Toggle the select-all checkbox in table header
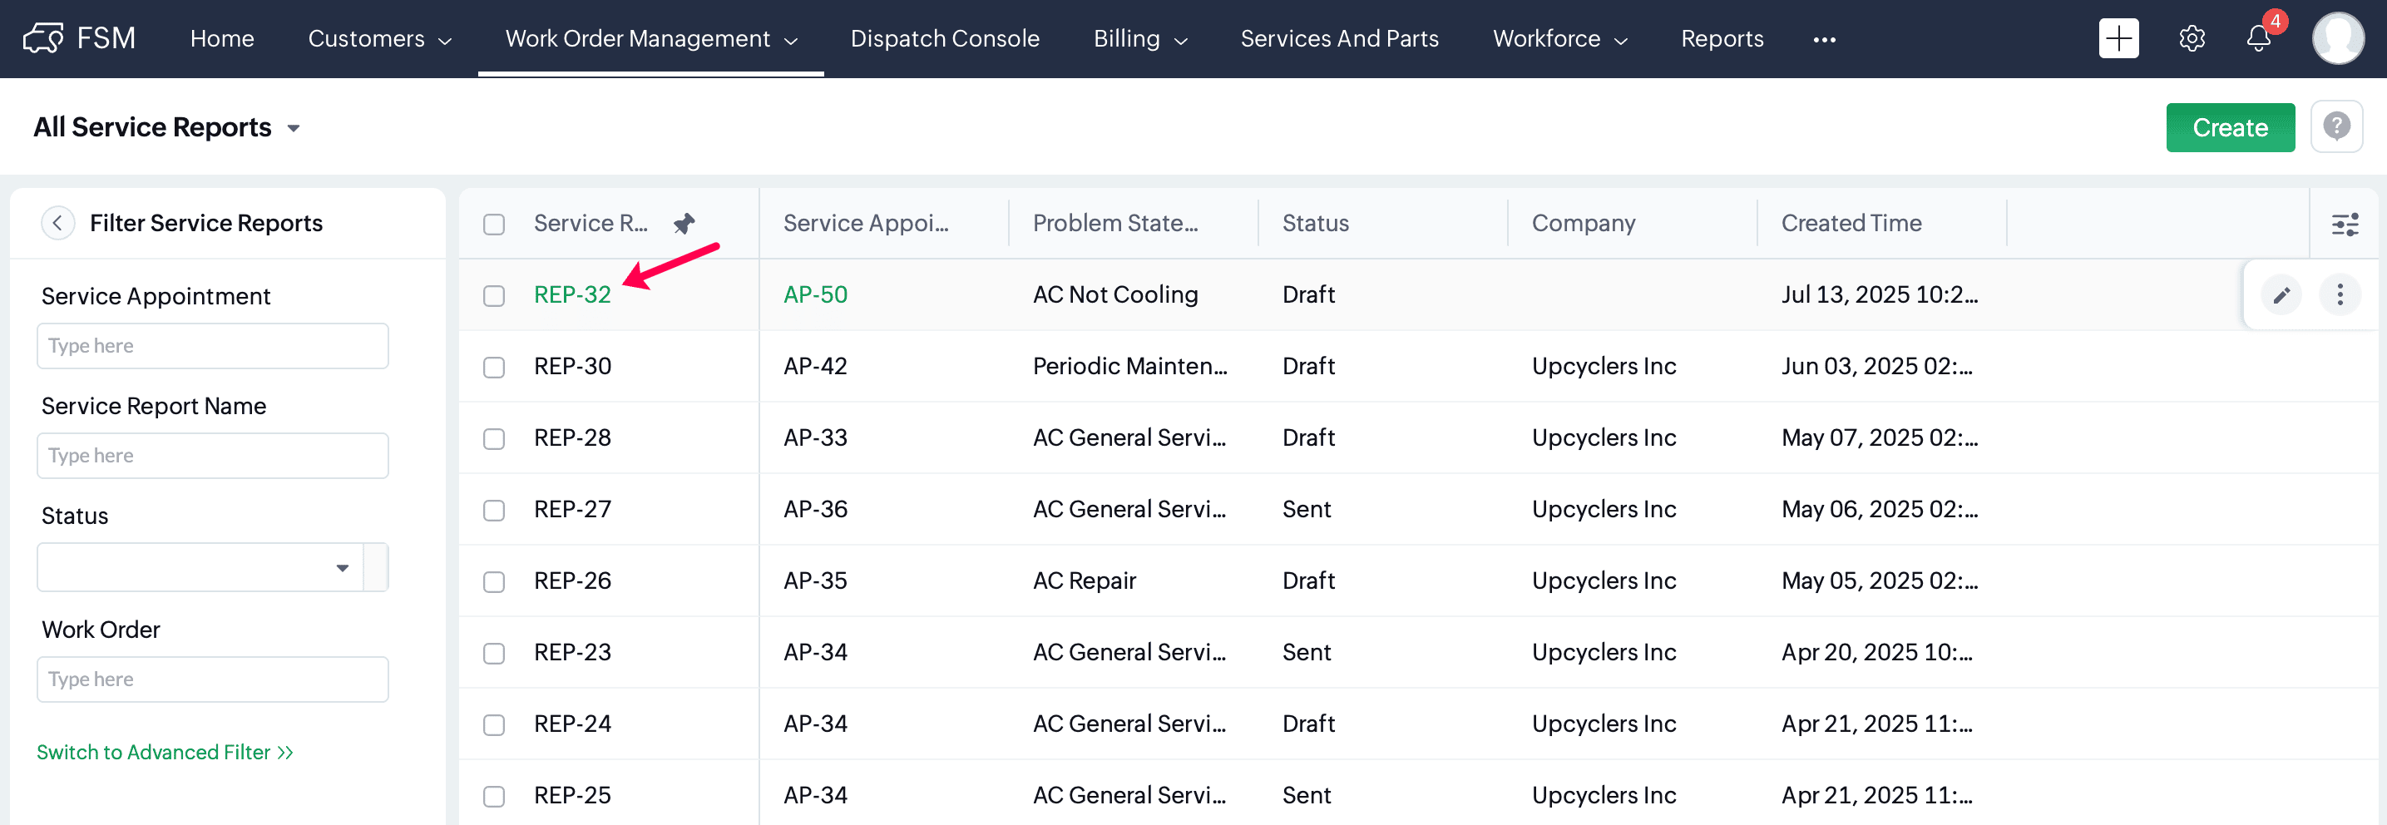 click(x=494, y=225)
